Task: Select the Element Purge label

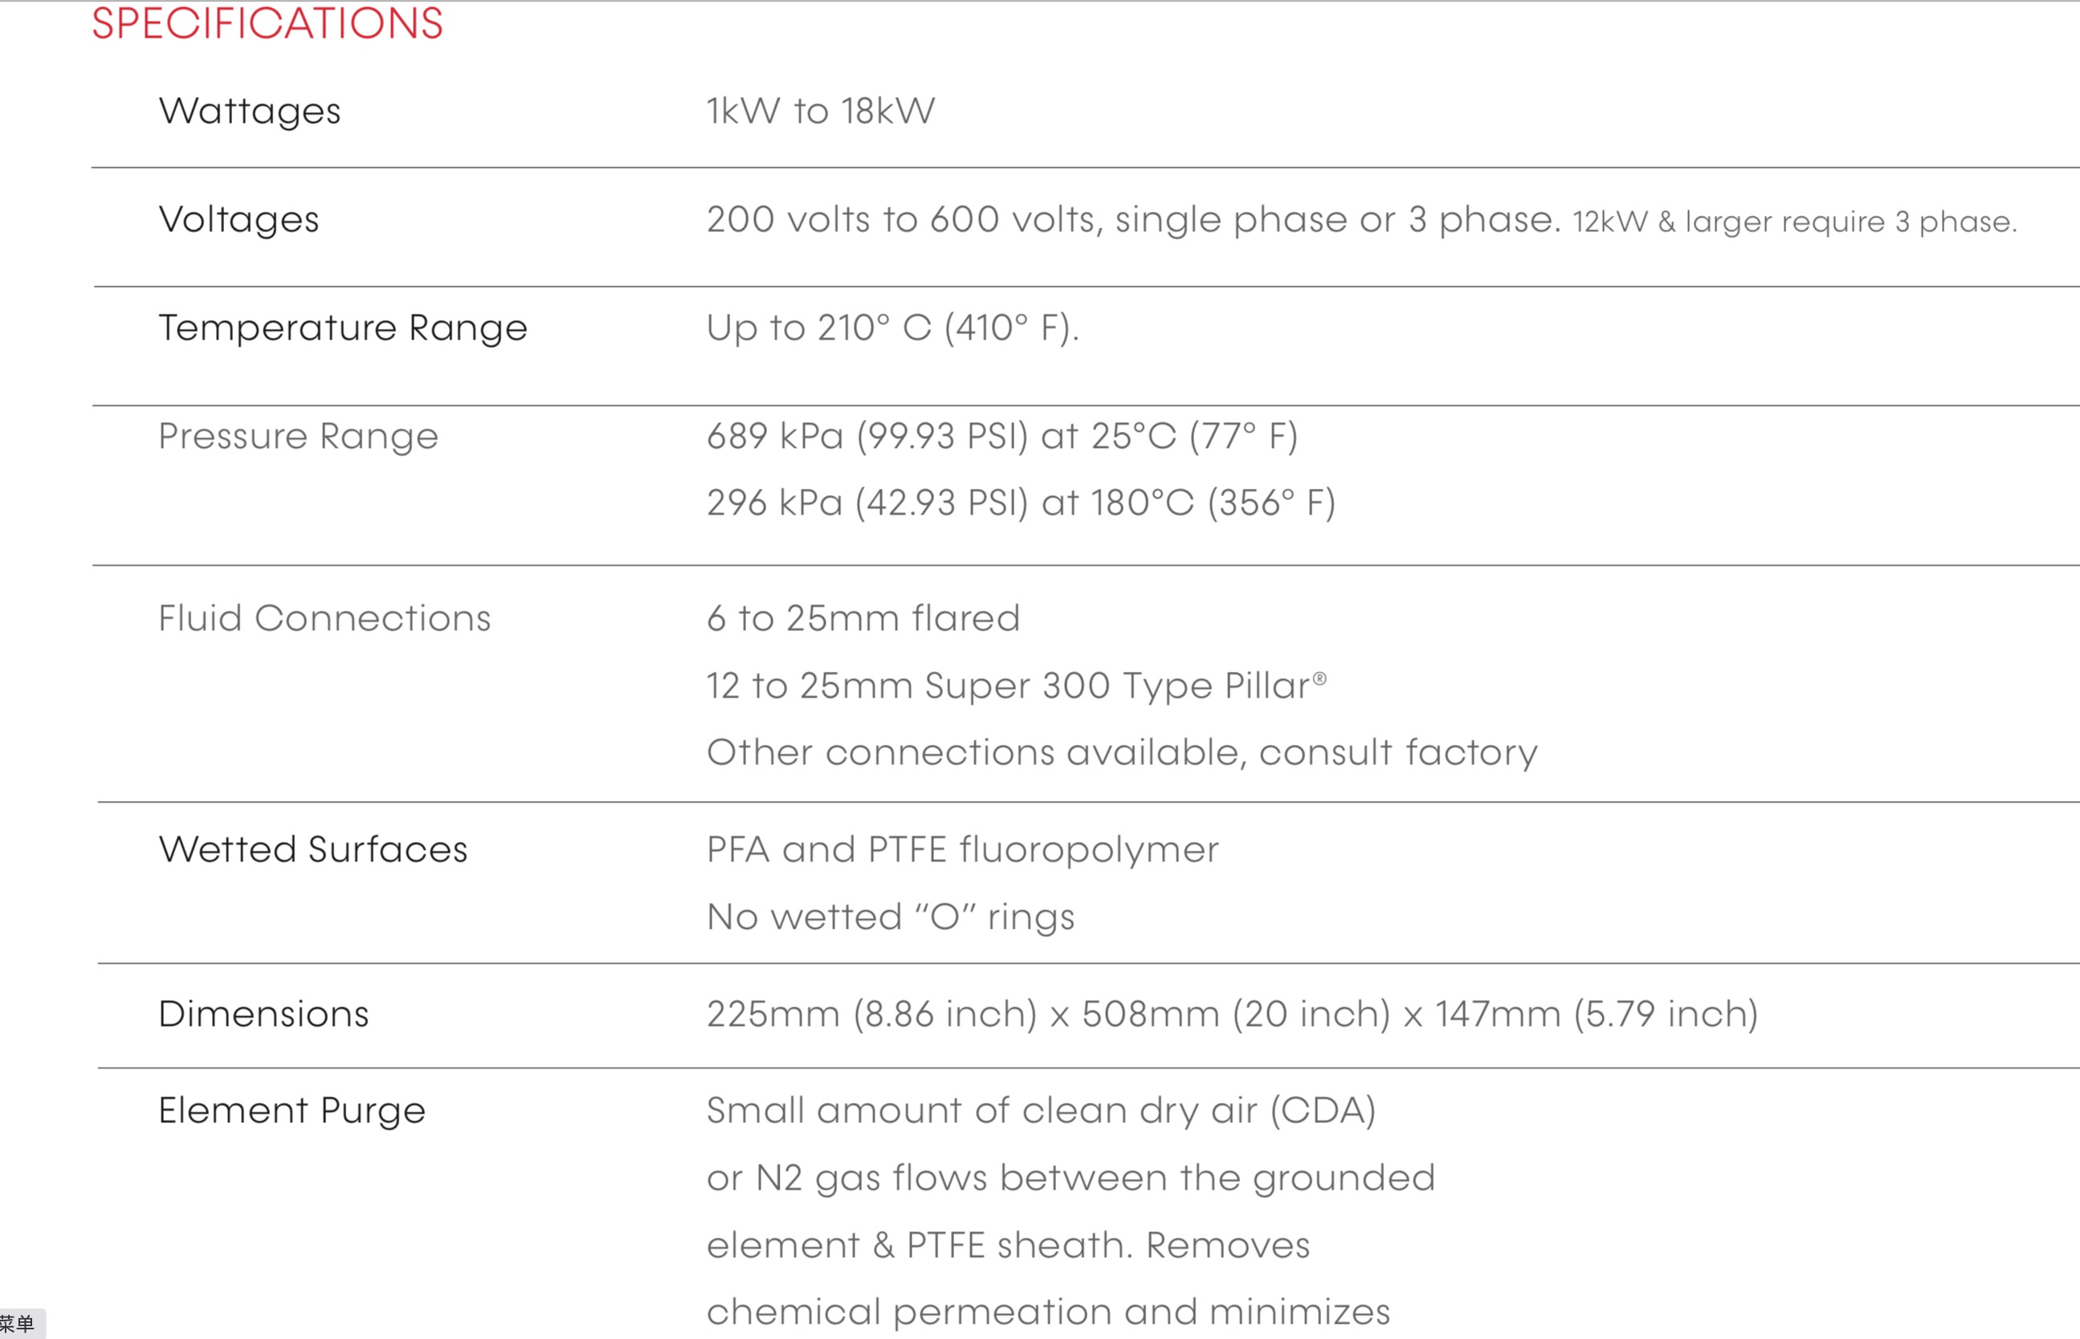Action: pos(292,1111)
